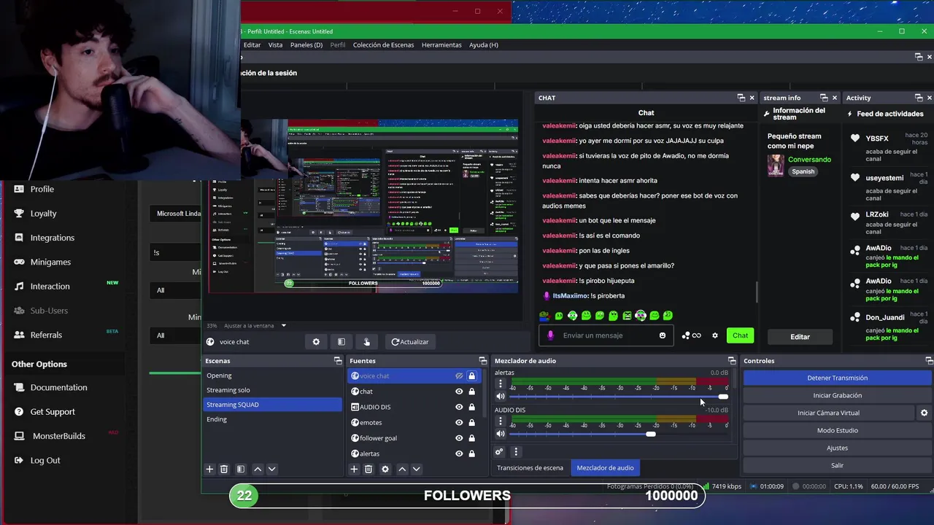Viewport: 934px width, 525px height.
Task: Open source properties gear in Fuentes toolbar
Action: [x=385, y=469]
